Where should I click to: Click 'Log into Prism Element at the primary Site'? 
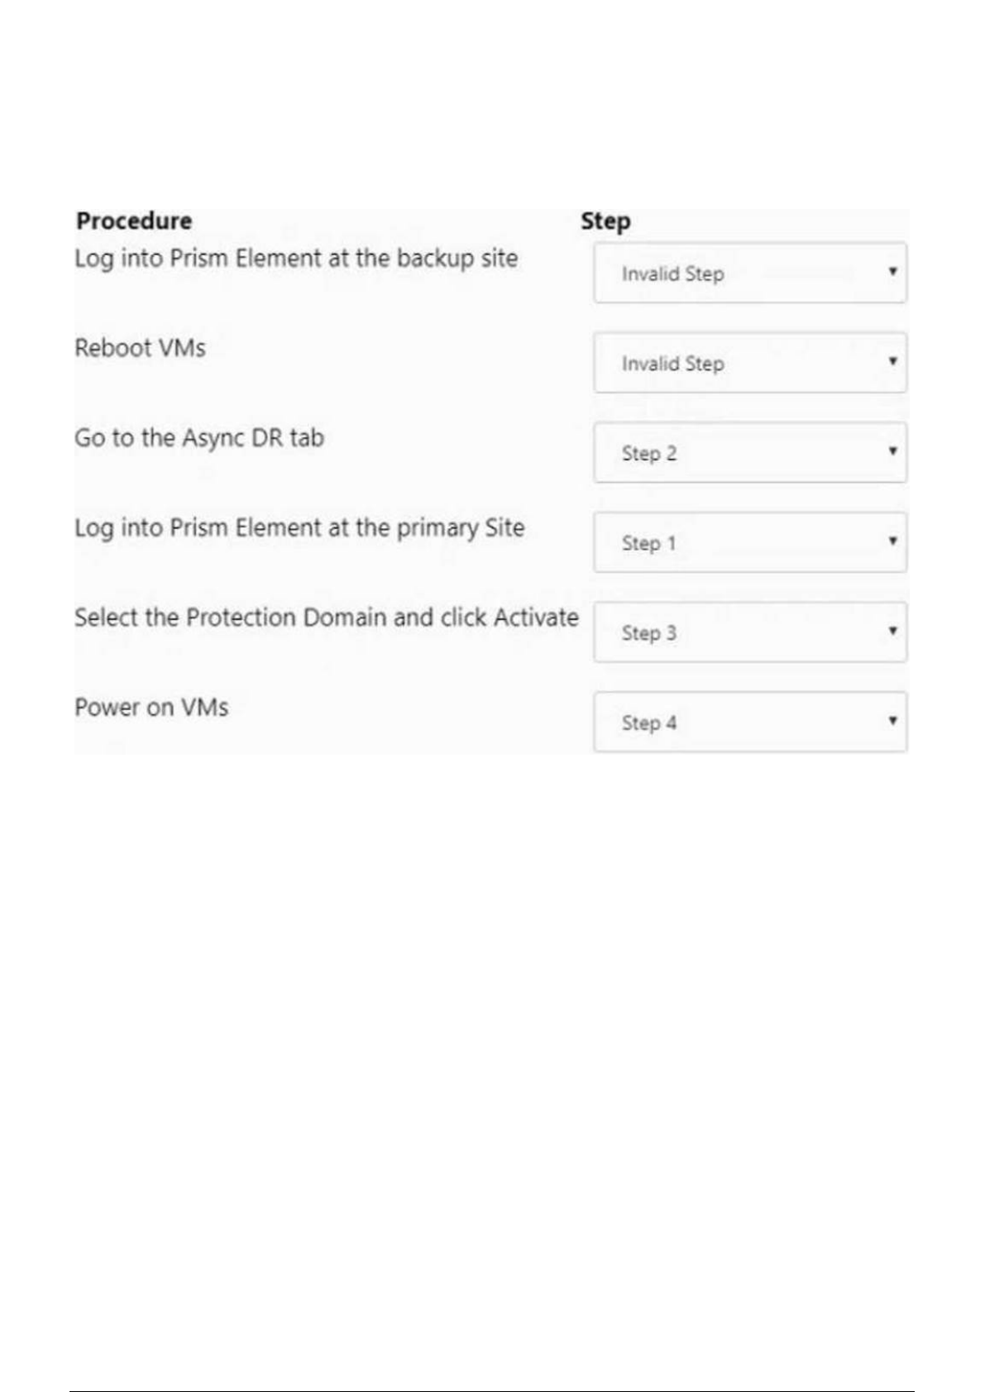pyautogui.click(x=299, y=528)
